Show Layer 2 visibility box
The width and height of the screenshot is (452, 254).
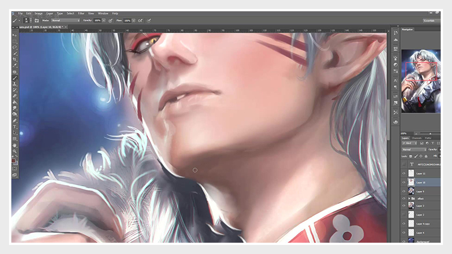tap(403, 214)
